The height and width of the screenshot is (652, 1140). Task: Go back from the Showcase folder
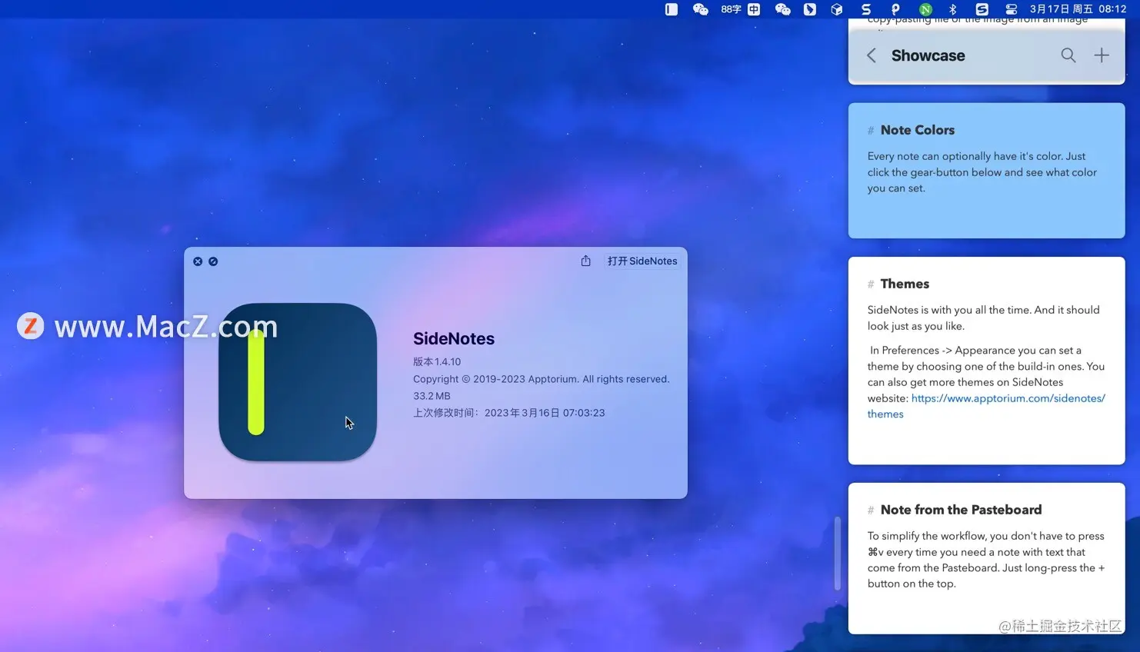(872, 55)
